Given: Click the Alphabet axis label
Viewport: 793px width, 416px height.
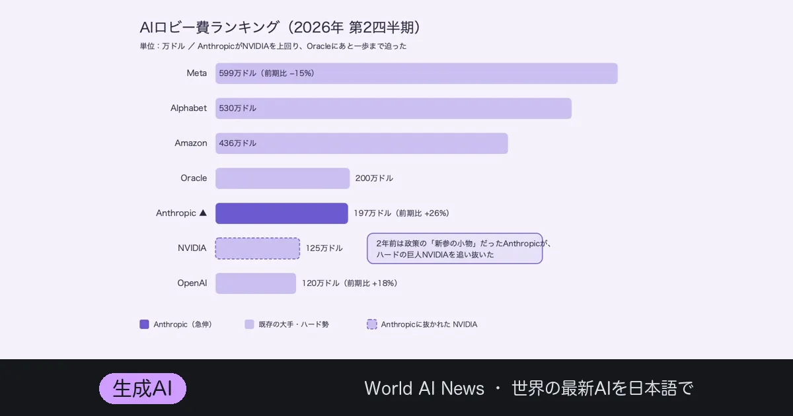Looking at the screenshot, I should pyautogui.click(x=188, y=108).
